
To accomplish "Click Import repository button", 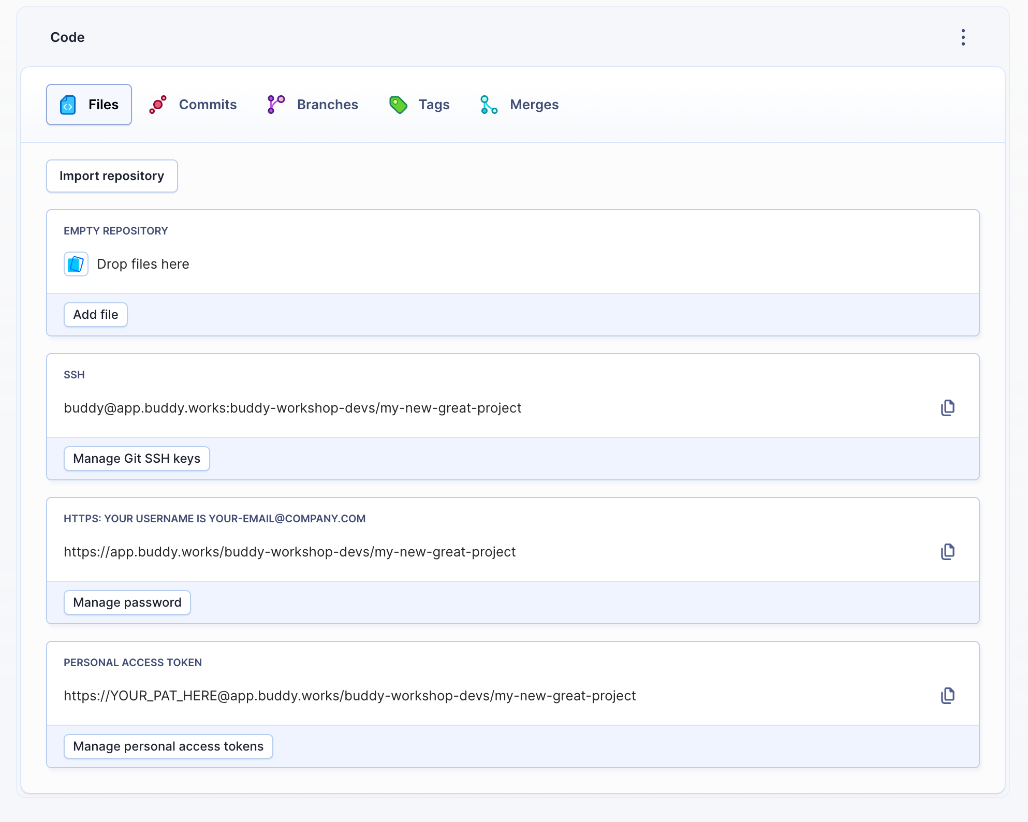I will pyautogui.click(x=112, y=176).
